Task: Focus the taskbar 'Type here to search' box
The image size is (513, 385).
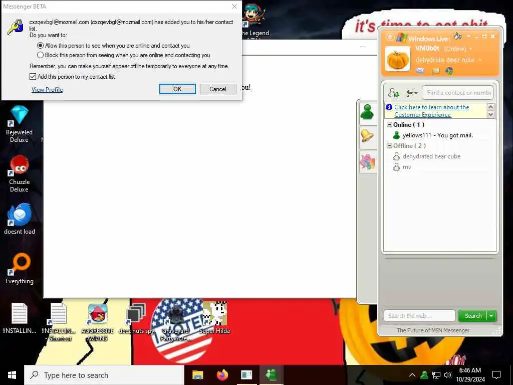Action: tap(104, 375)
